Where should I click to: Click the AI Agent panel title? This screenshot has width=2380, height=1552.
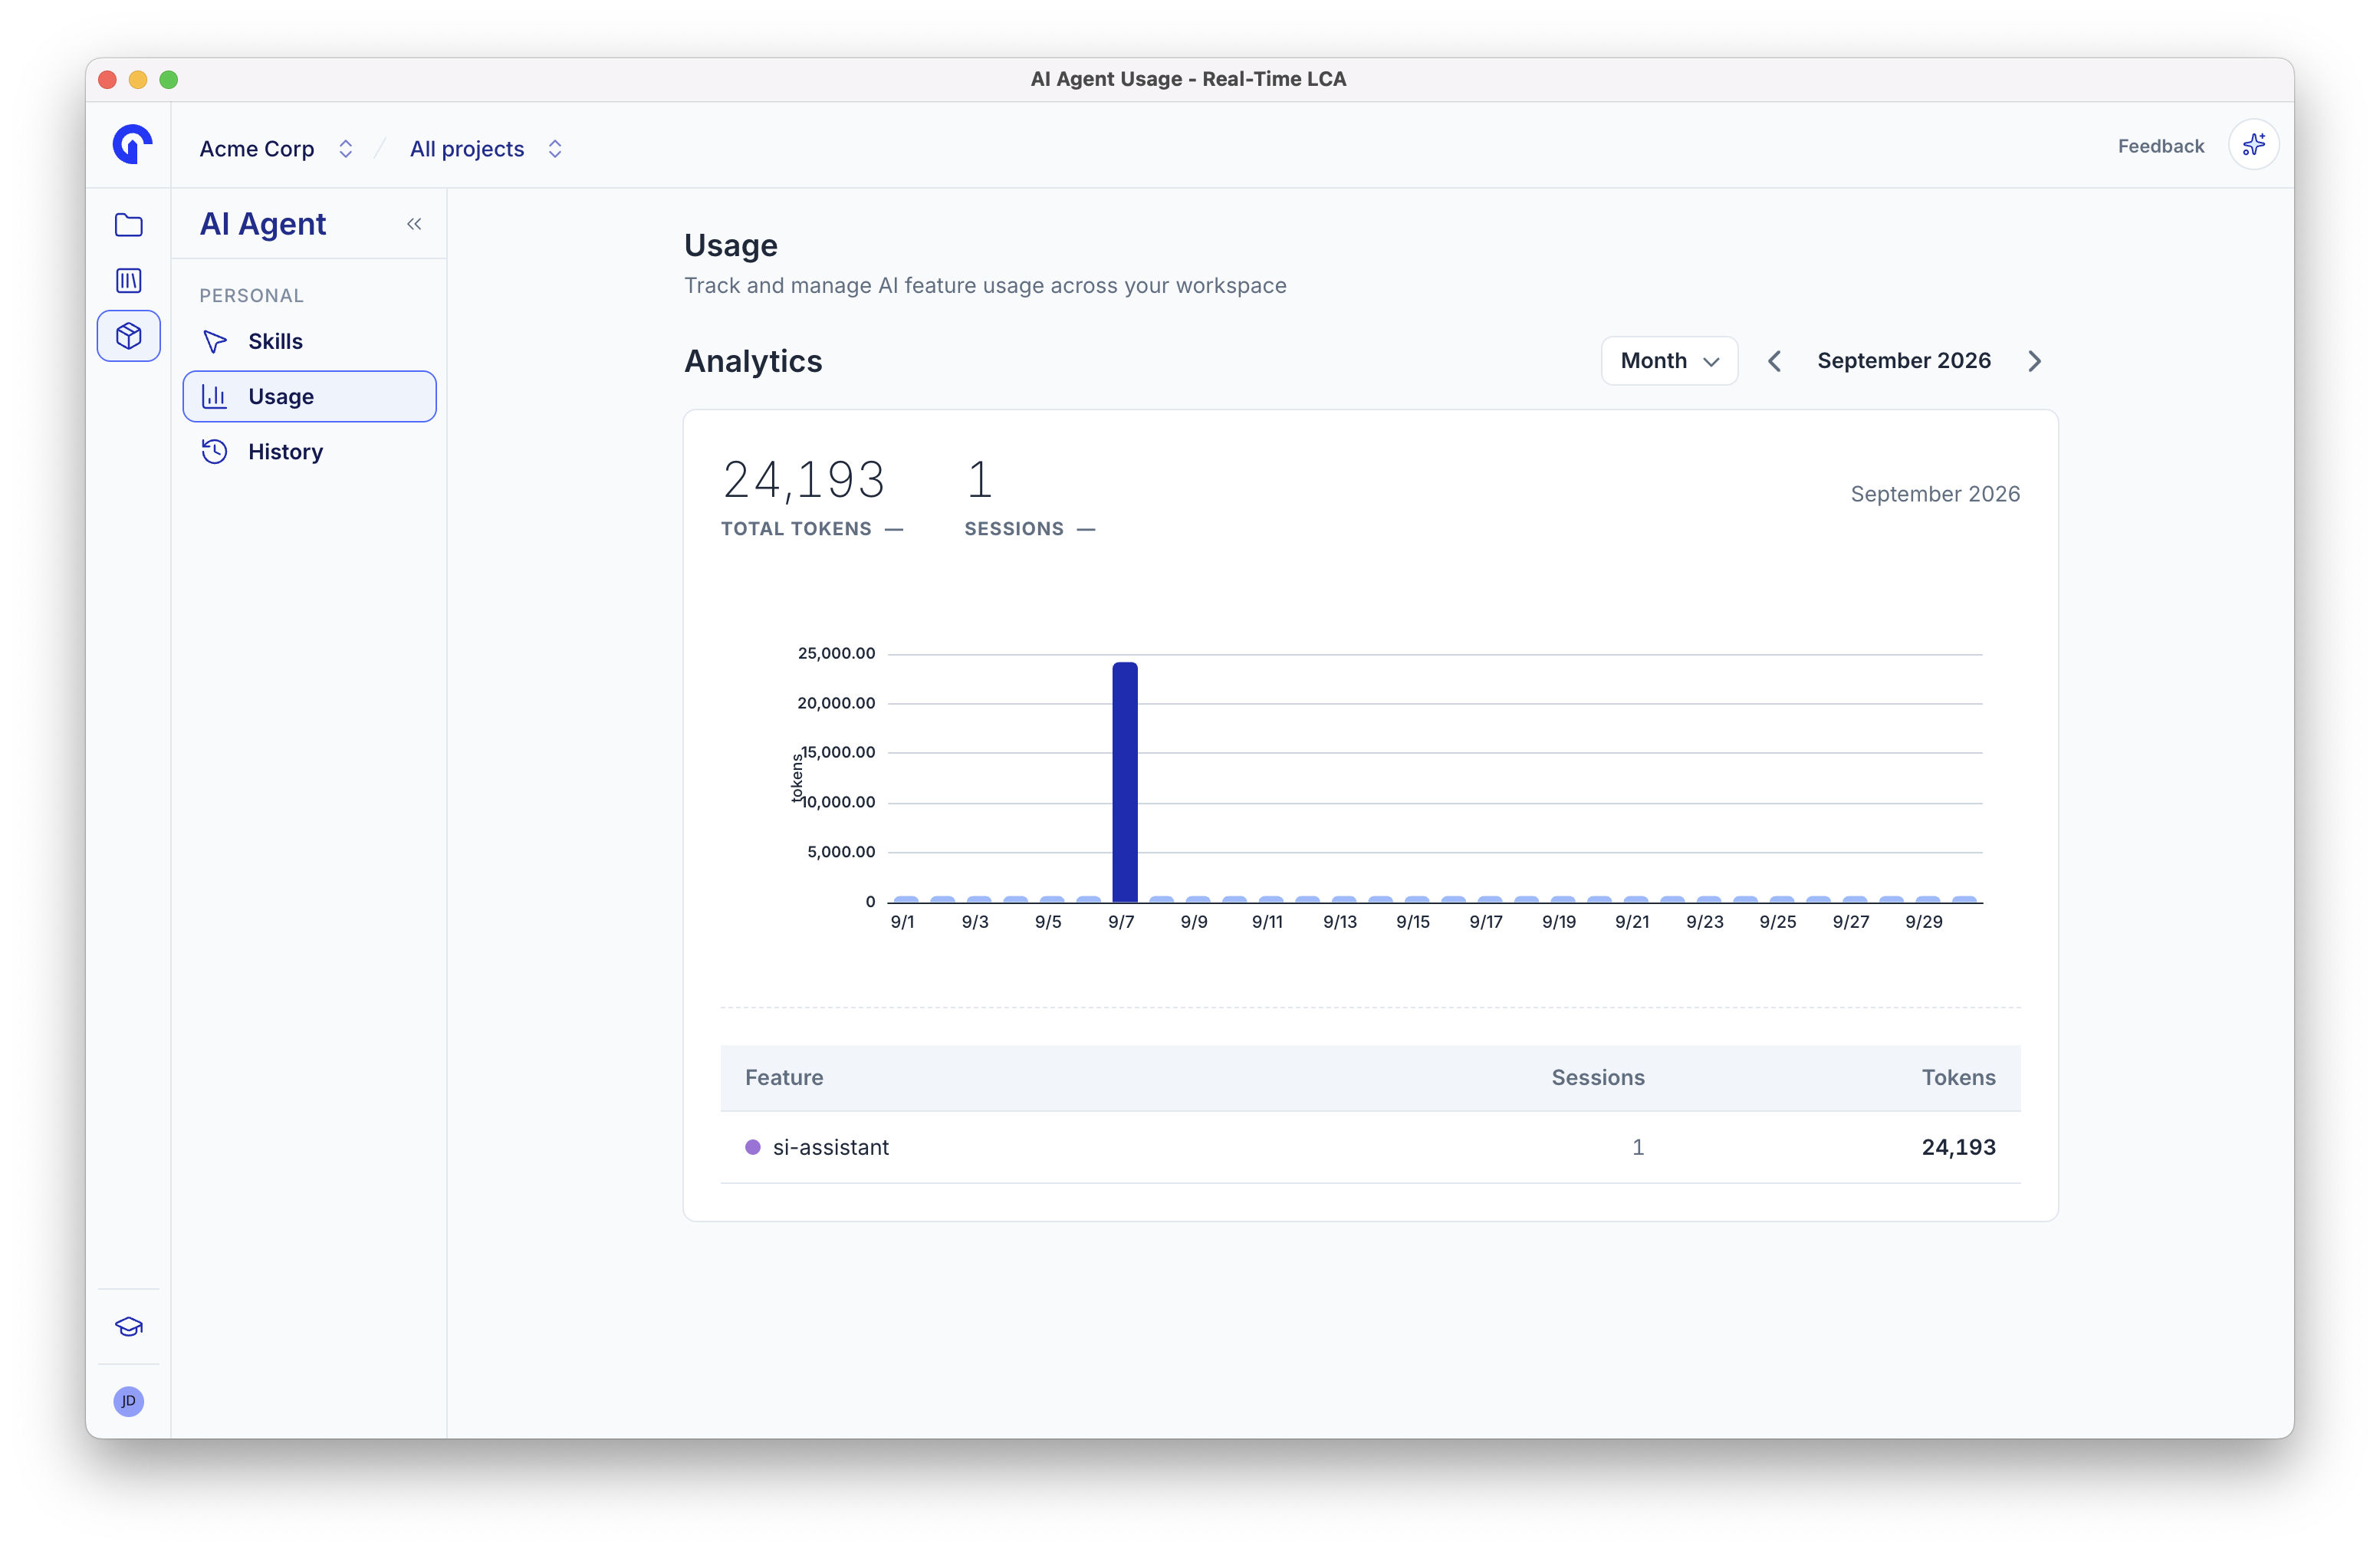263,224
